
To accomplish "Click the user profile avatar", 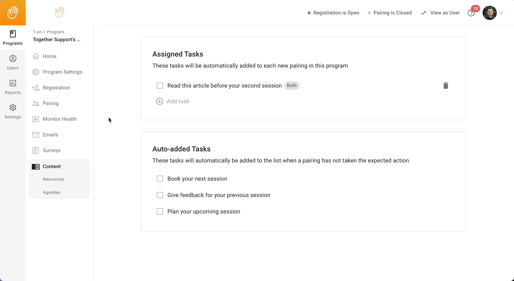I will tap(490, 13).
